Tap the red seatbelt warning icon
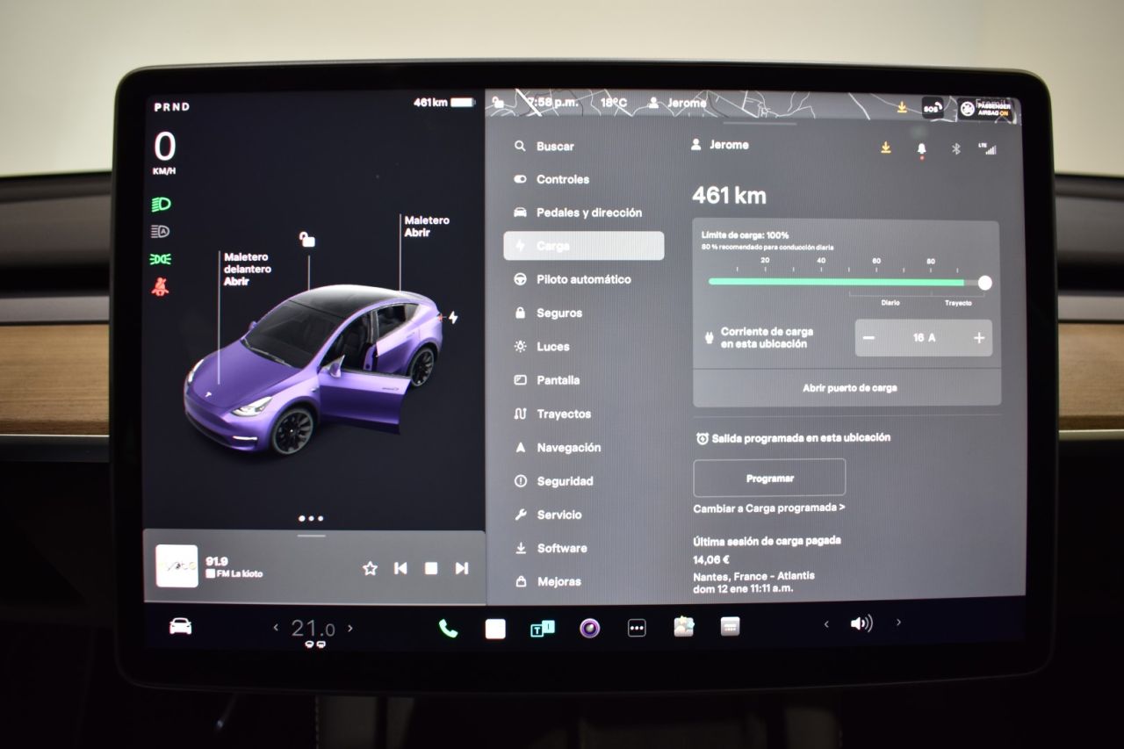The width and height of the screenshot is (1124, 749). 161,286
